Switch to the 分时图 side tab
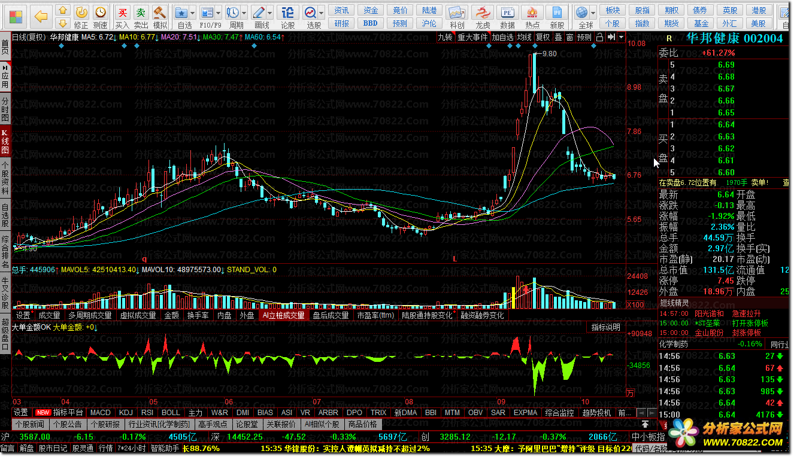This screenshot has width=794, height=457. pos(5,109)
